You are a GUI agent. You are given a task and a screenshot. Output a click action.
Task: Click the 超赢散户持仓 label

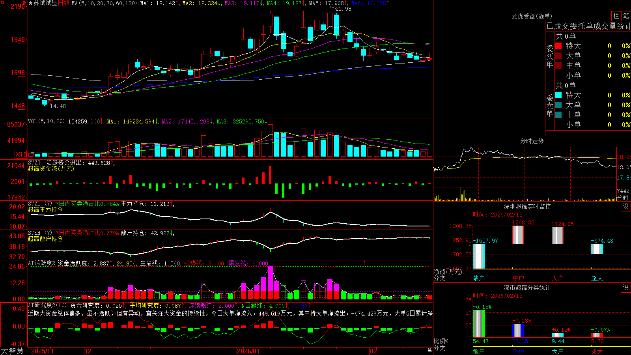click(x=45, y=239)
